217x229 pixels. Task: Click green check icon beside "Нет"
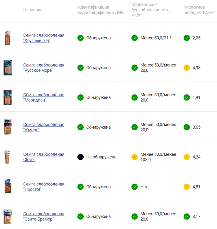[x=135, y=187]
